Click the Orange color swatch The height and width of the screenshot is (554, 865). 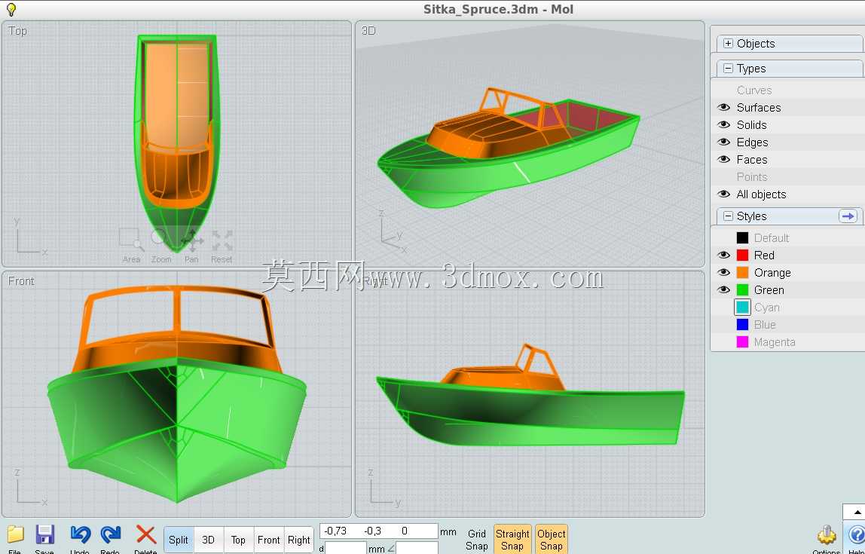[742, 273]
